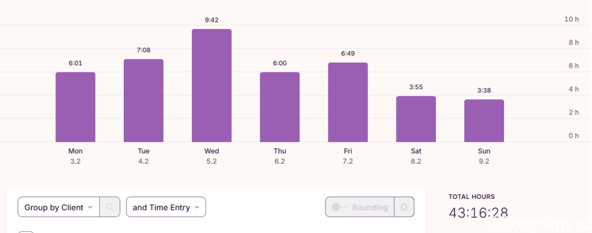Image resolution: width=592 pixels, height=233 pixels.
Task: Select the Saturday 3:55 bar
Action: pyautogui.click(x=416, y=119)
